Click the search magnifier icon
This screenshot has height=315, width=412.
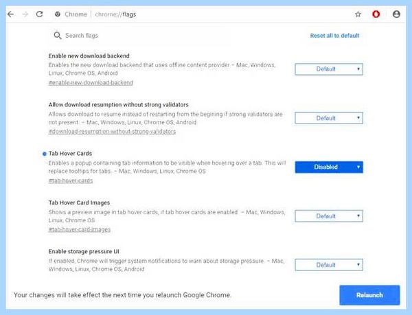[x=58, y=36]
